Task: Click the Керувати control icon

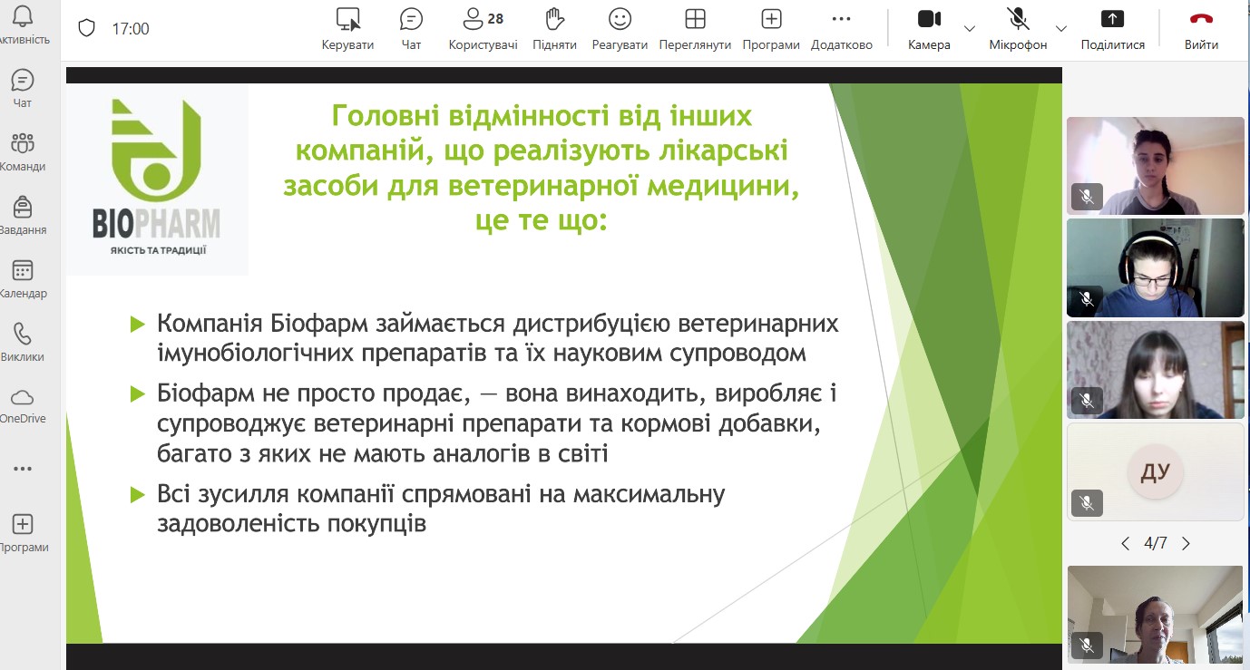Action: pyautogui.click(x=347, y=28)
